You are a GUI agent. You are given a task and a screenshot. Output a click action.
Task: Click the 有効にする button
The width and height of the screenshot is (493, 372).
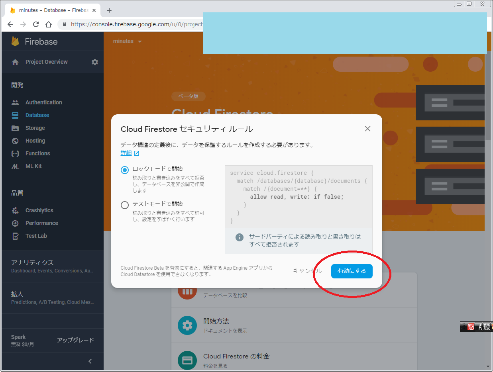352,271
